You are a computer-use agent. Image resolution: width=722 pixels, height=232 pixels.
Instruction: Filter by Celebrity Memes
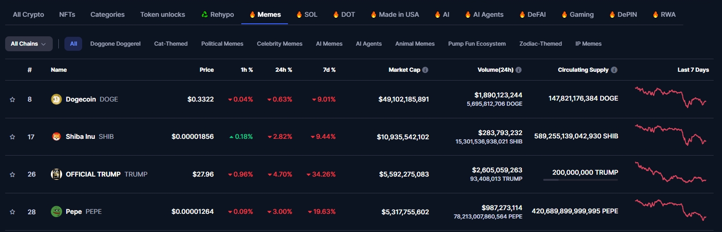[280, 44]
